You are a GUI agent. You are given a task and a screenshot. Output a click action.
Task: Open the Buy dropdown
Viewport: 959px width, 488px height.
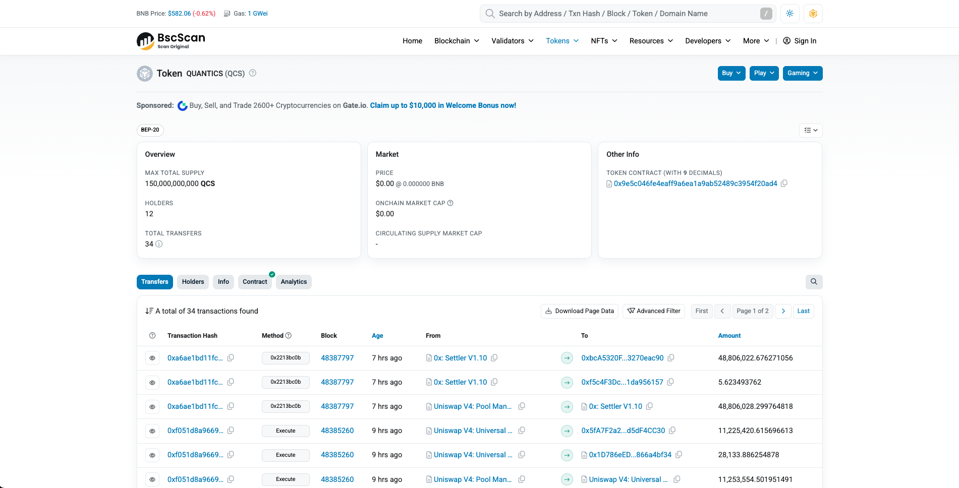click(731, 73)
